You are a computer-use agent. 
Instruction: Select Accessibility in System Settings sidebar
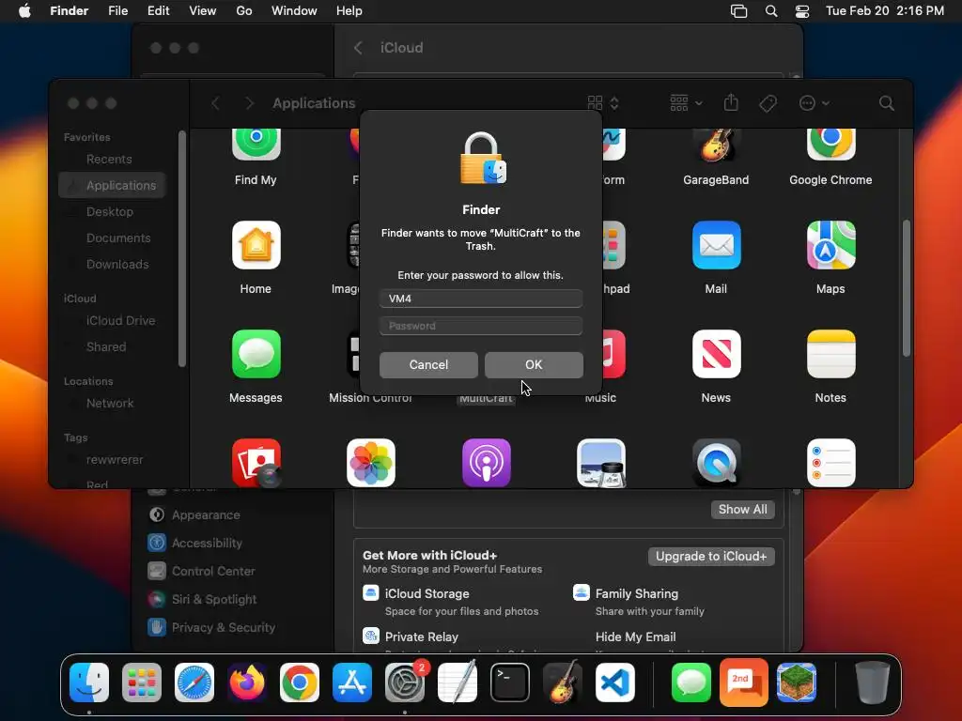tap(195, 544)
